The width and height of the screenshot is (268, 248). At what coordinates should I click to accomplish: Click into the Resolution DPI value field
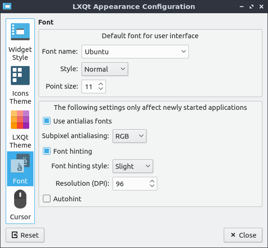tap(131, 184)
